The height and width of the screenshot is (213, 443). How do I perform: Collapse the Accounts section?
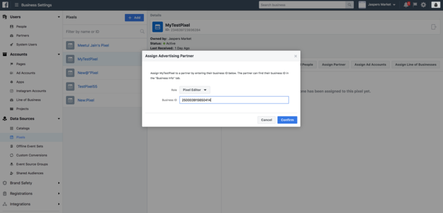pos(59,54)
